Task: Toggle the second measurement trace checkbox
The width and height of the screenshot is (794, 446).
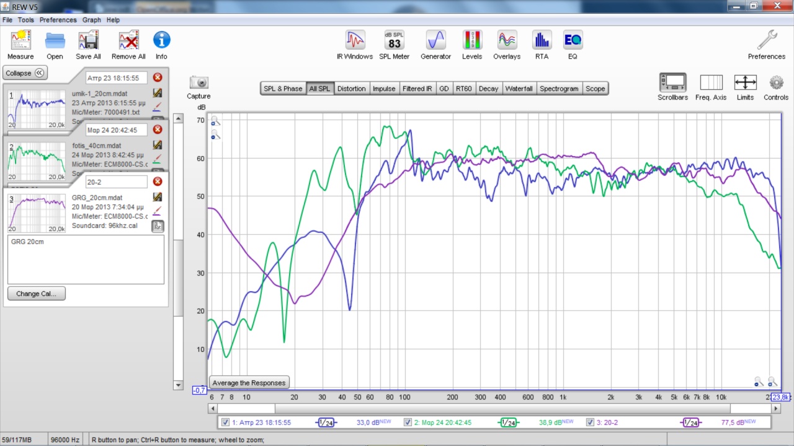Action: coord(408,422)
